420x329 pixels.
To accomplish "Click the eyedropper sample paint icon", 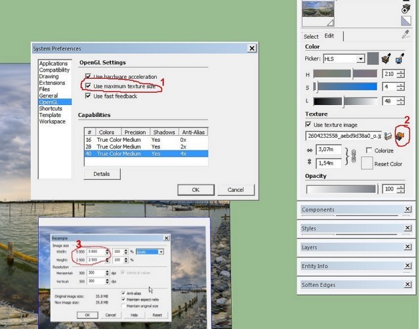I will (406, 34).
